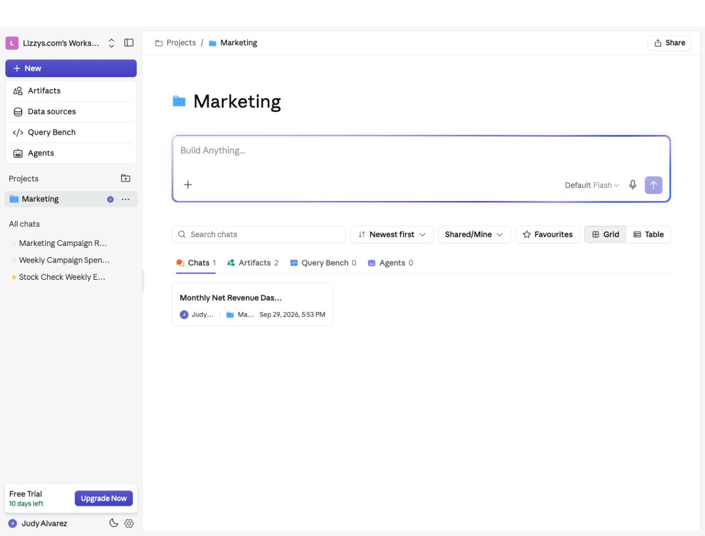Viewport: 705px width, 536px height.
Task: Open Stock Check Weekly E... chat
Action: (x=62, y=277)
